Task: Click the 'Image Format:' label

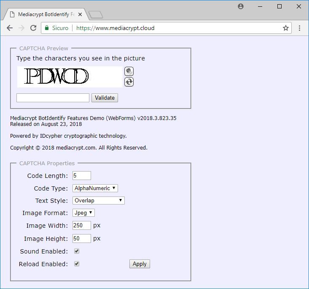Action: click(45, 213)
